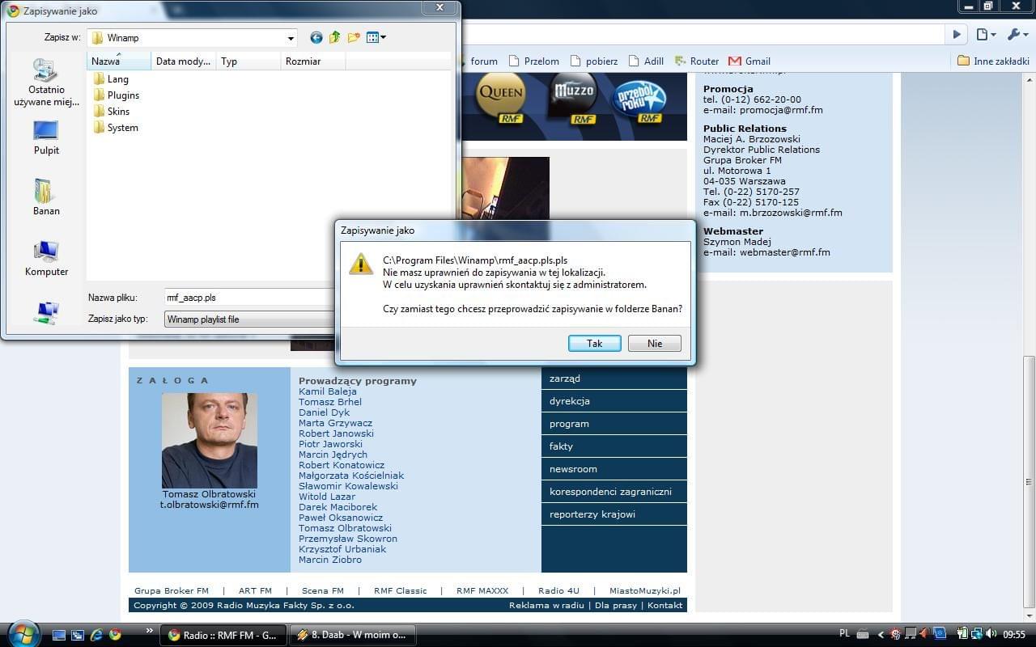This screenshot has height=647, width=1036.
Task: Open the newsroom menu item
Action: pos(614,469)
